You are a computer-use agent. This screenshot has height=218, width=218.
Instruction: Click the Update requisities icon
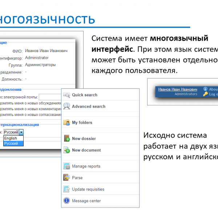tap(67, 189)
